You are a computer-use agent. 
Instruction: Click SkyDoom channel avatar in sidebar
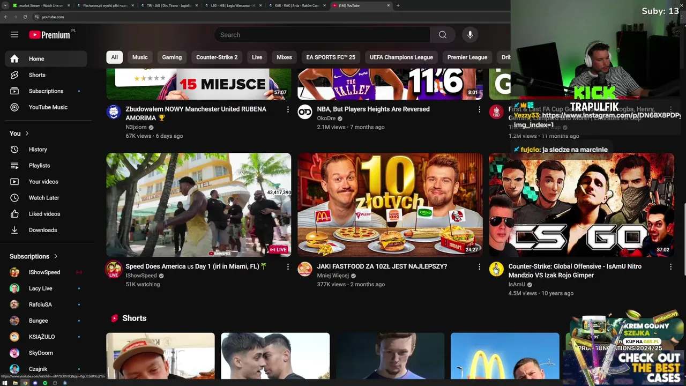click(x=14, y=353)
